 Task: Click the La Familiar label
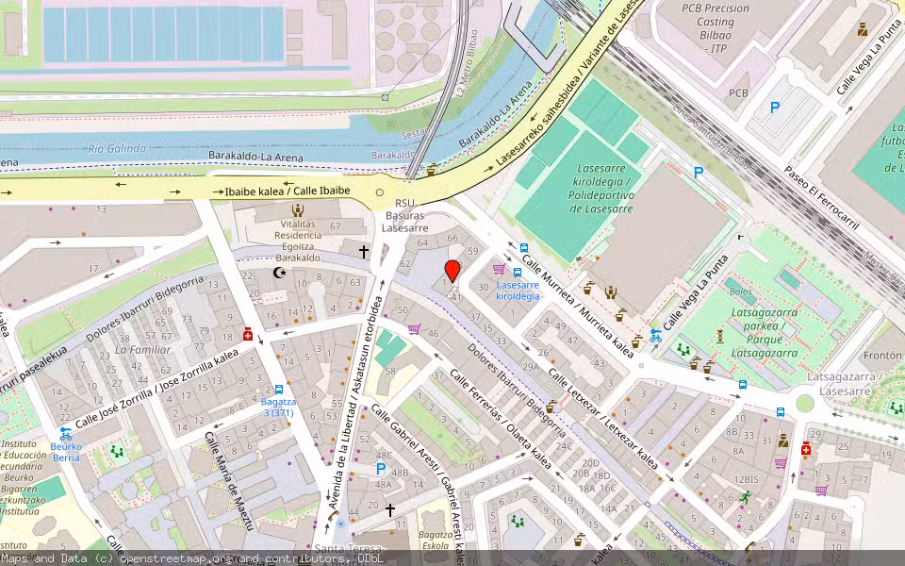point(142,349)
